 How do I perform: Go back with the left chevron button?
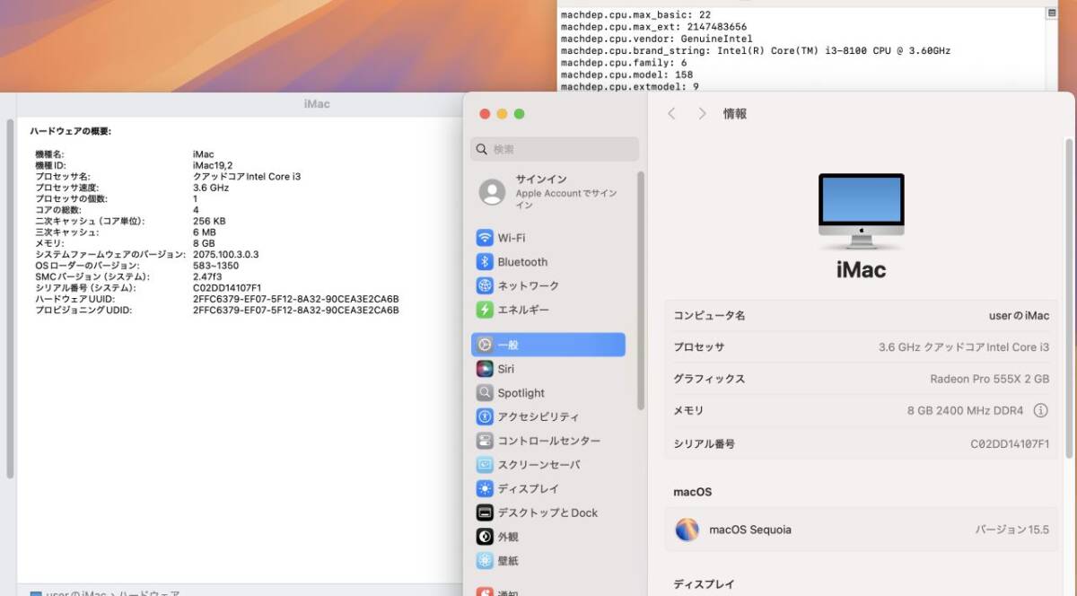[672, 114]
